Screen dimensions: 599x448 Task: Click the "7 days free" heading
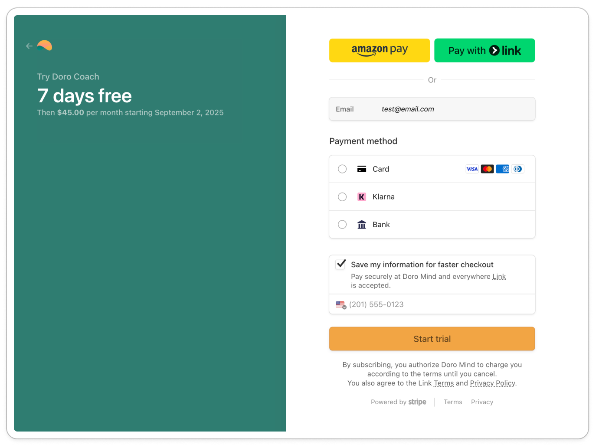click(85, 96)
